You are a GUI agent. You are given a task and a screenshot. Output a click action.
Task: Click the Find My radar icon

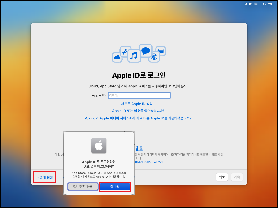point(154,57)
